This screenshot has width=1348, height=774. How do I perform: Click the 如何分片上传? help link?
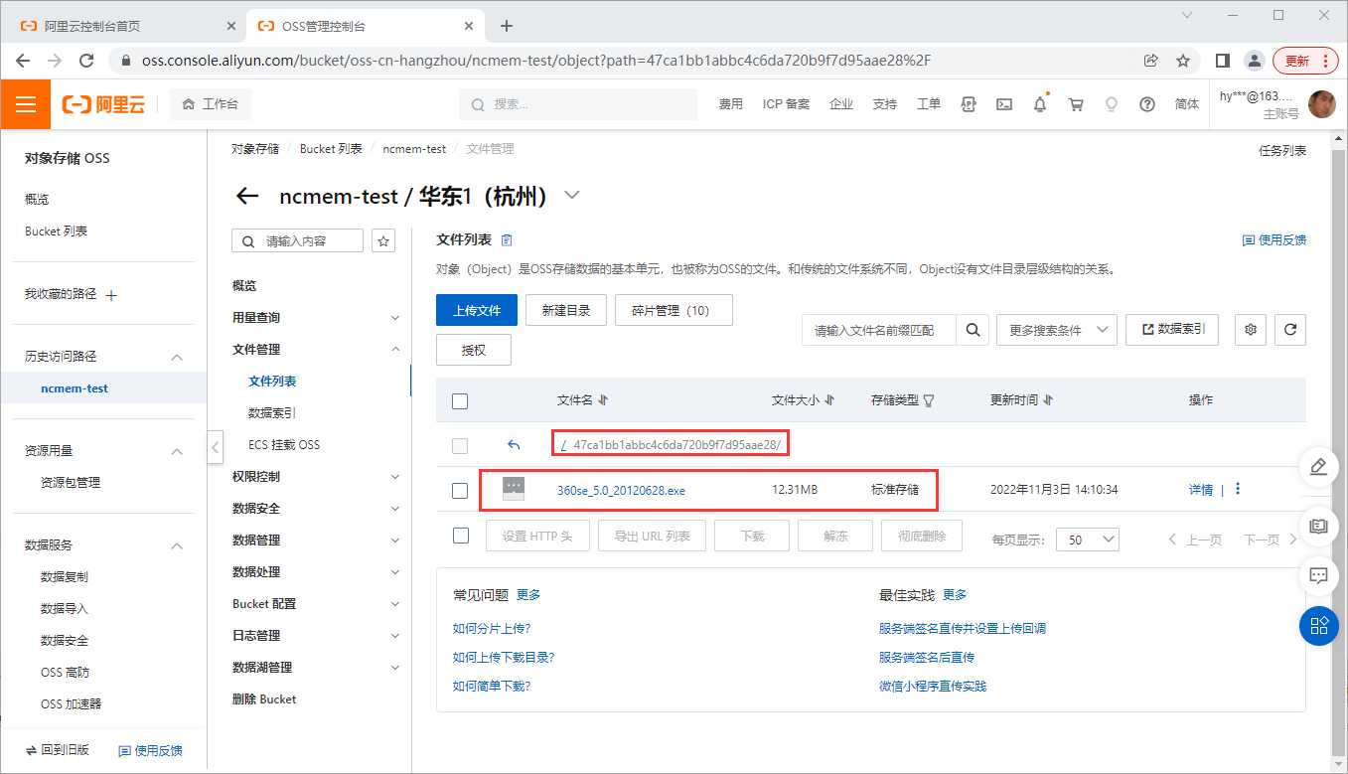tap(491, 629)
